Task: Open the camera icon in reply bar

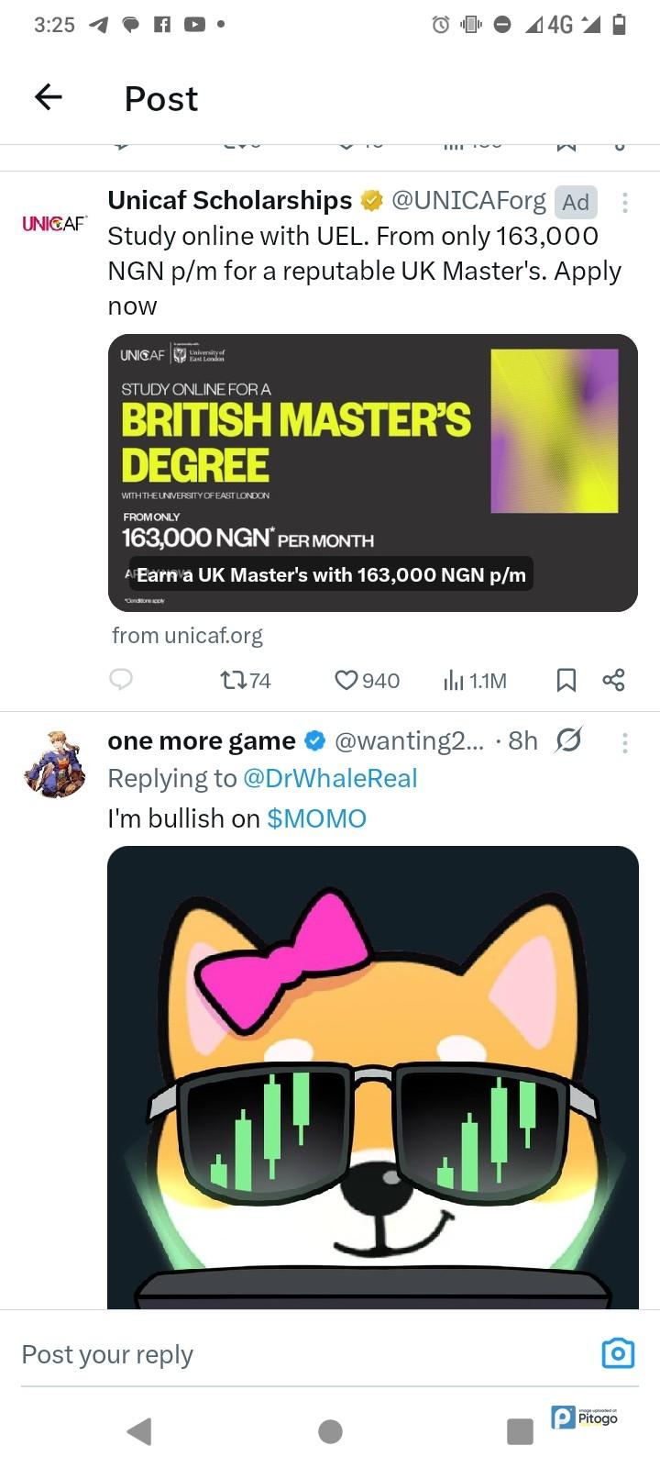Action: point(618,1353)
